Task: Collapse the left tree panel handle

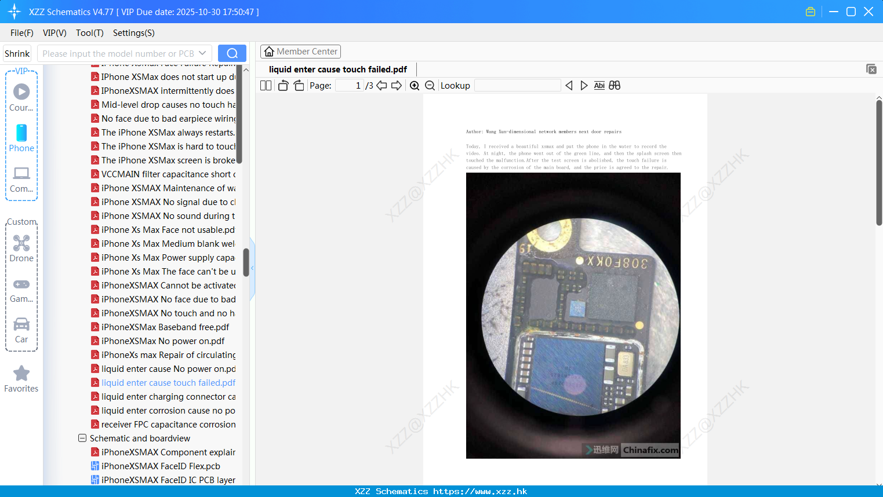Action: [252, 268]
